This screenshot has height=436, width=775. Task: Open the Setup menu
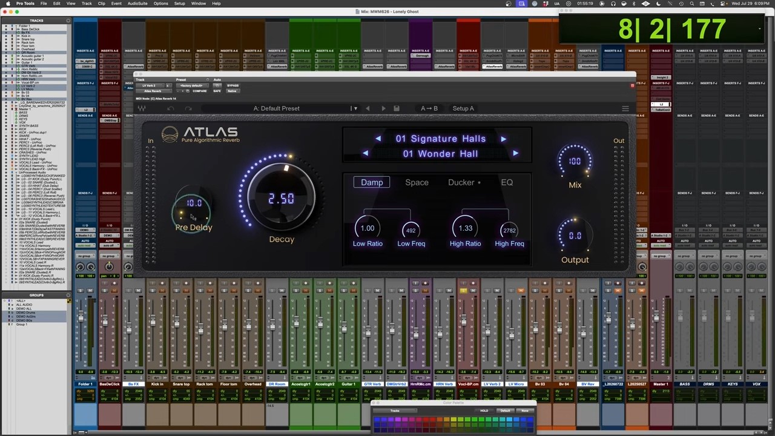click(x=180, y=4)
